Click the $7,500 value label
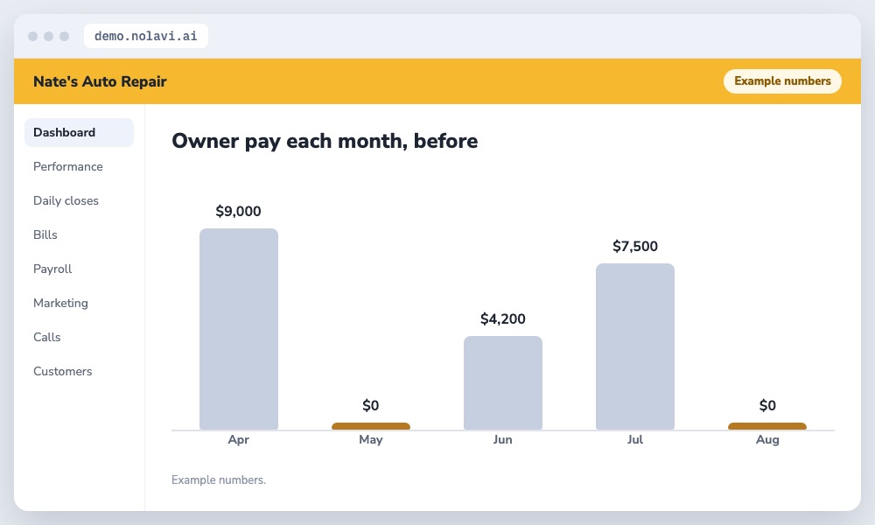Image resolution: width=875 pixels, height=525 pixels. coord(635,247)
